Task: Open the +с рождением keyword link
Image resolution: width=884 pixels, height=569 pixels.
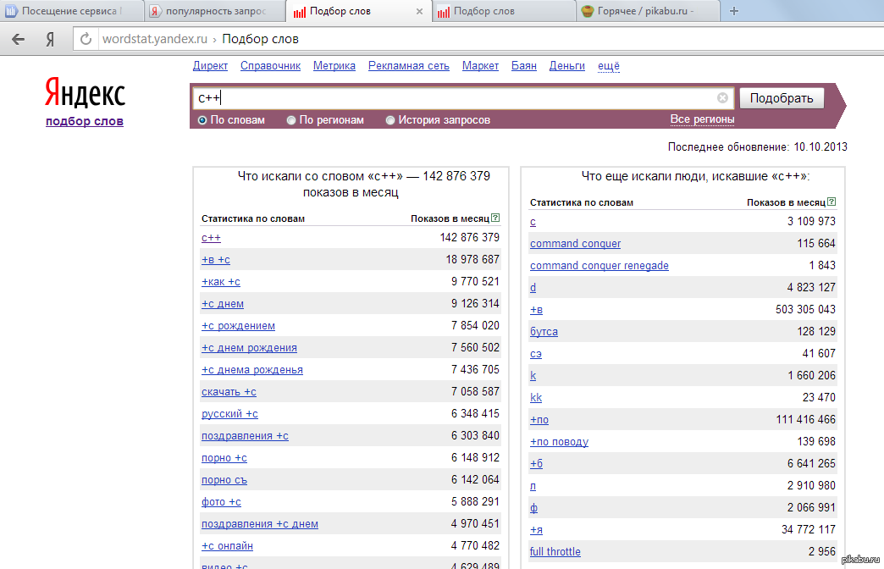Action: (239, 325)
